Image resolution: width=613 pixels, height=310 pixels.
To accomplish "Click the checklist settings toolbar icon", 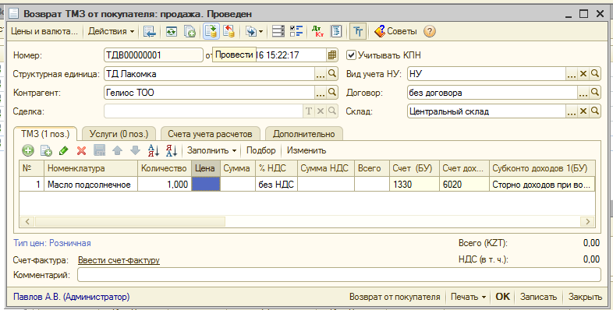I will point(296,31).
